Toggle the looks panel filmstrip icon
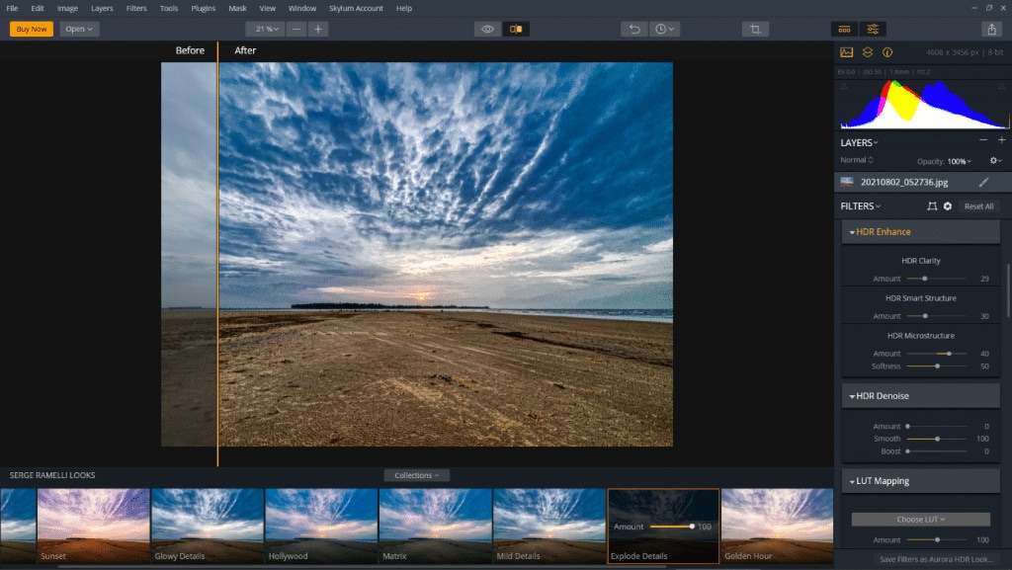Viewport: 1012px width, 570px height. 844,29
